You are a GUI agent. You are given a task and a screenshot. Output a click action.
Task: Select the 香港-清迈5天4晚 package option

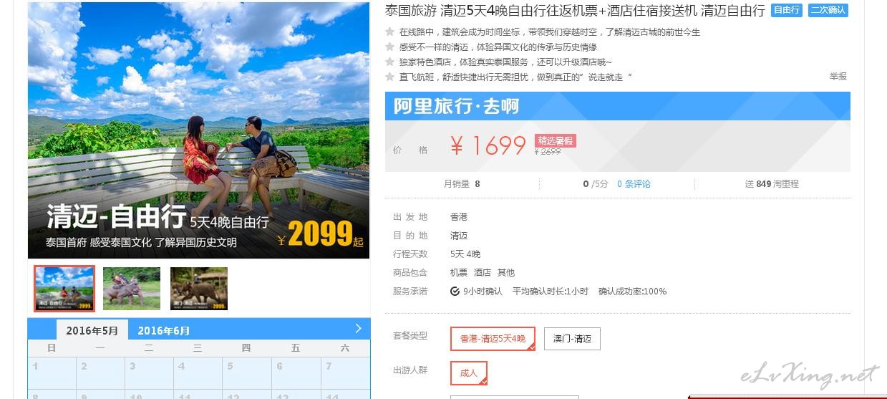point(493,339)
